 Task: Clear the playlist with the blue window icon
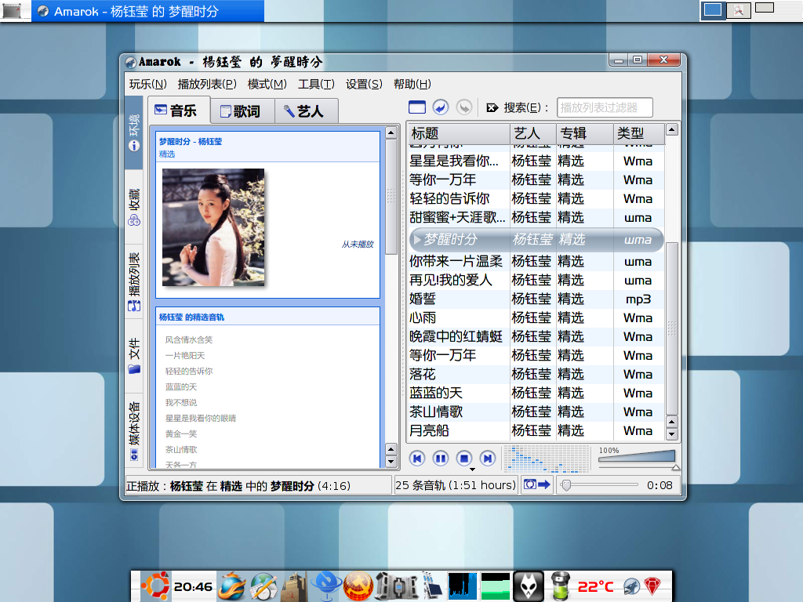click(x=417, y=107)
